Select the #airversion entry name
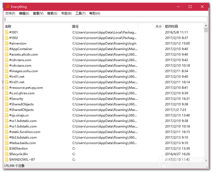Image resolution: width=212 pixels, height=172 pixels. [x=18, y=43]
